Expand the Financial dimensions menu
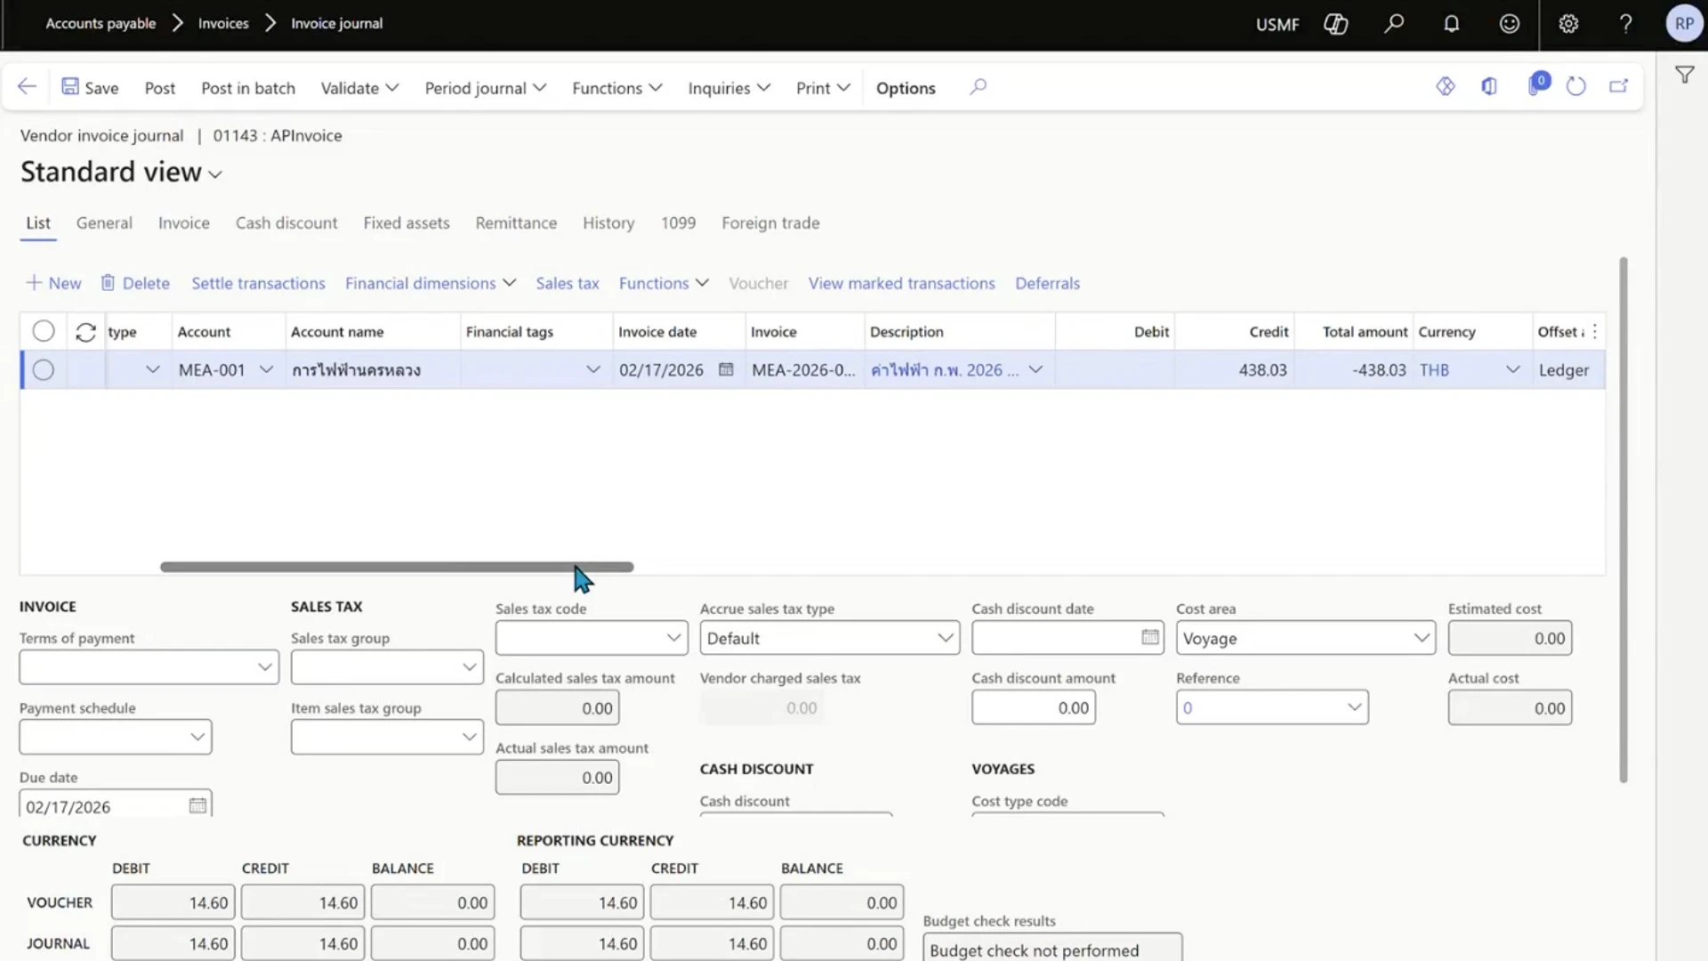Viewport: 1708px width, 961px height. [x=430, y=283]
